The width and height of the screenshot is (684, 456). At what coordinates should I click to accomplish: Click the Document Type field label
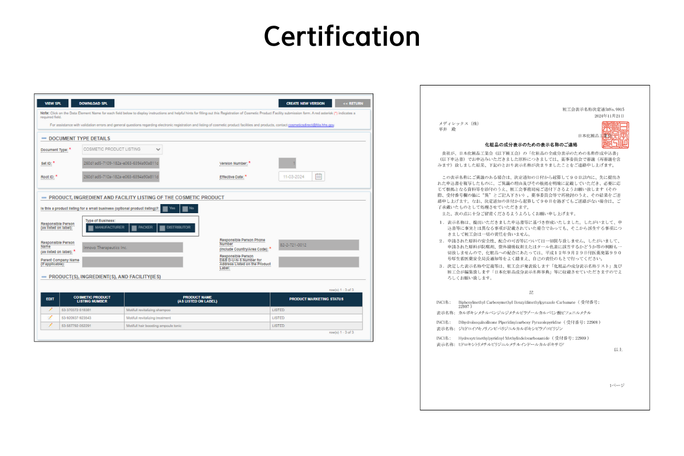[55, 150]
